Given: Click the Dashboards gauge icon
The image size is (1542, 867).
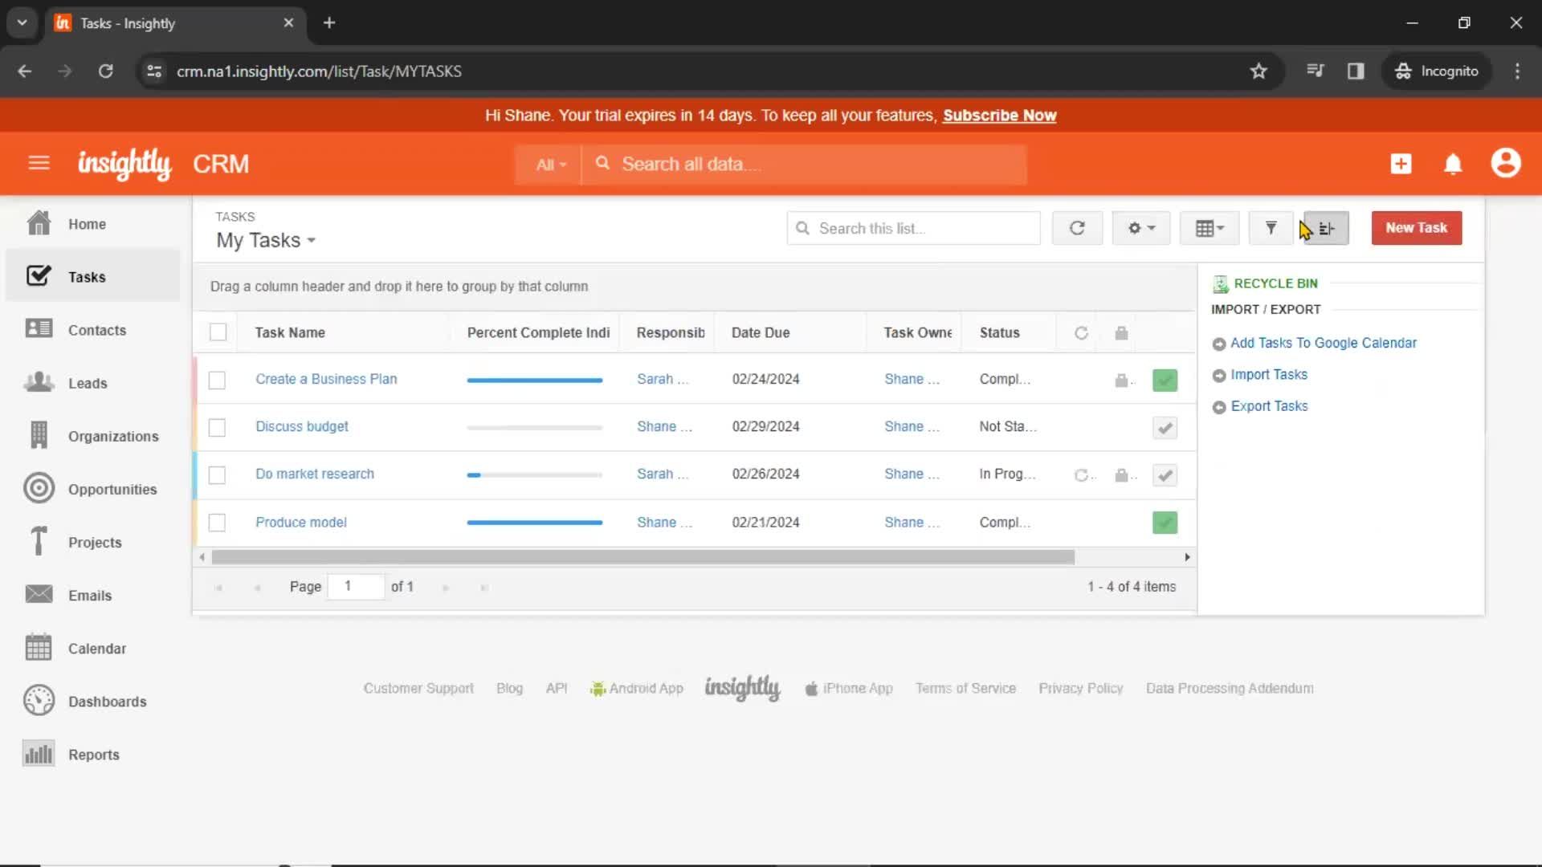Looking at the screenshot, I should (39, 701).
